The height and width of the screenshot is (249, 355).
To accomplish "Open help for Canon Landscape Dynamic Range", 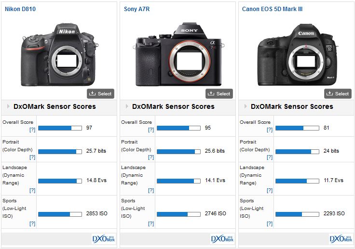I will pyautogui.click(x=269, y=191).
